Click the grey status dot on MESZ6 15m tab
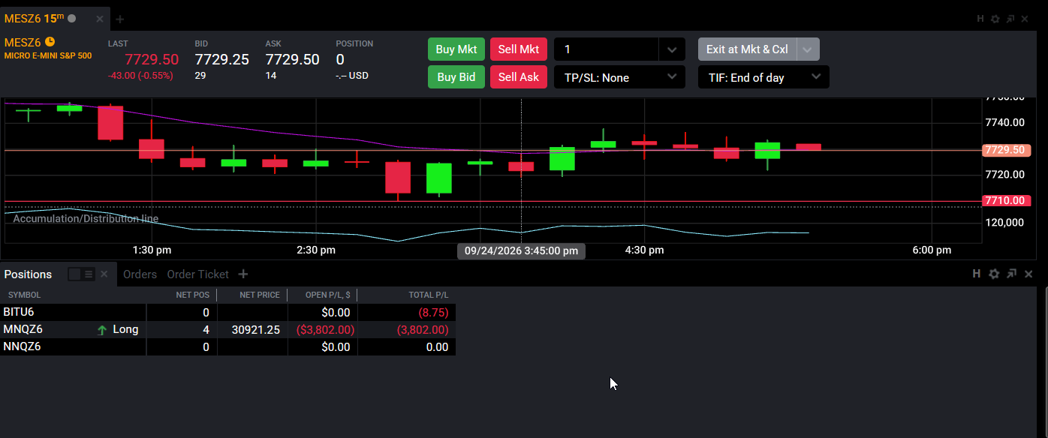Screen dimensions: 1048x438 (72, 19)
